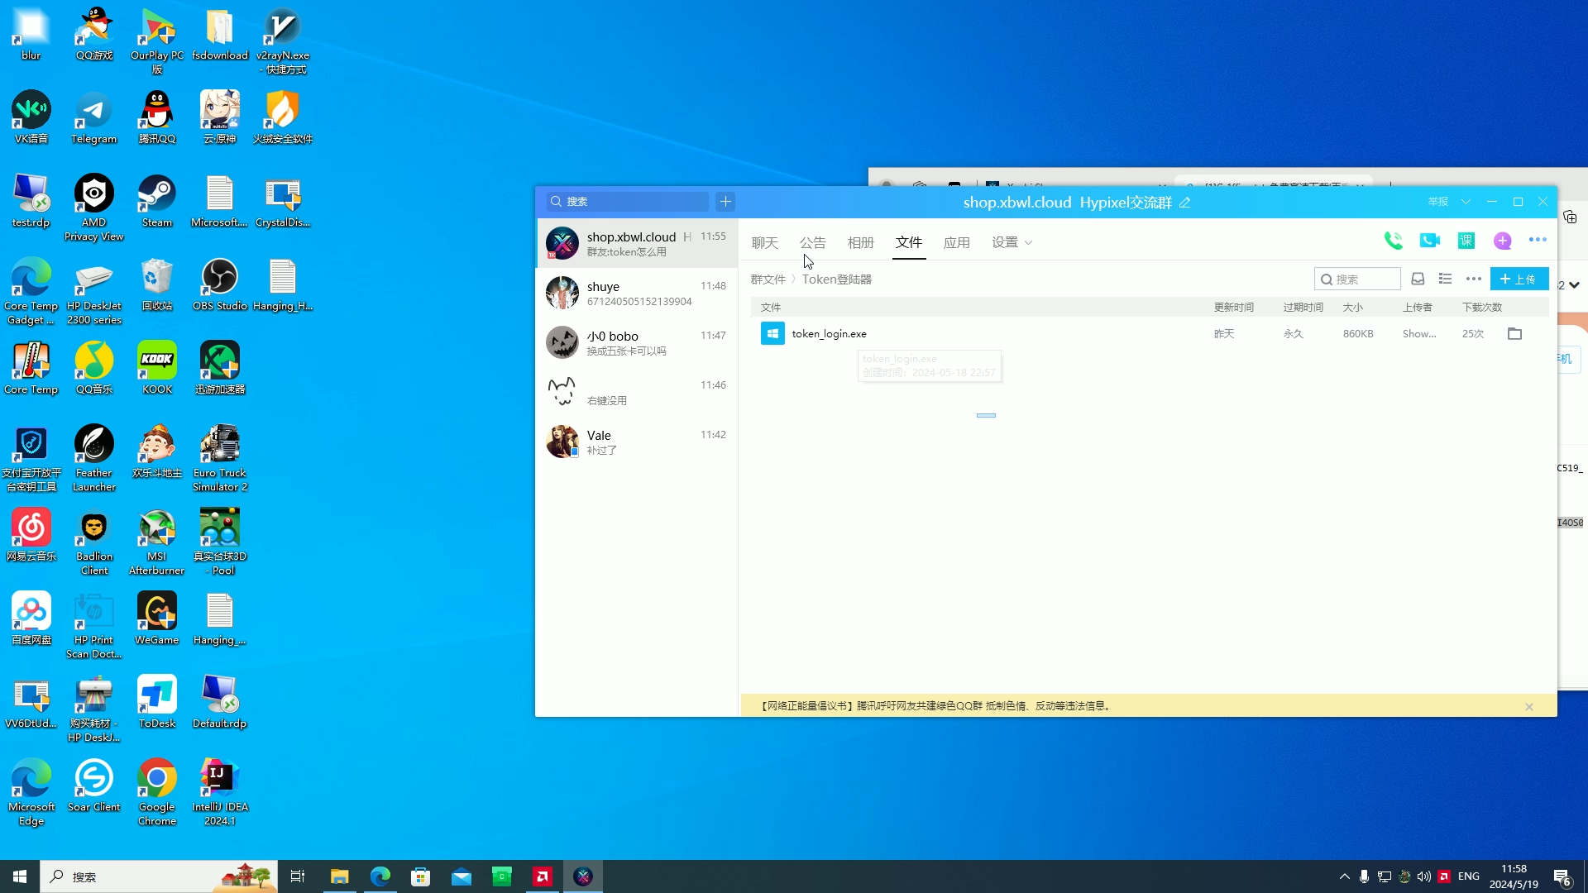
Task: Click the purple invite members icon
Action: [1503, 241]
